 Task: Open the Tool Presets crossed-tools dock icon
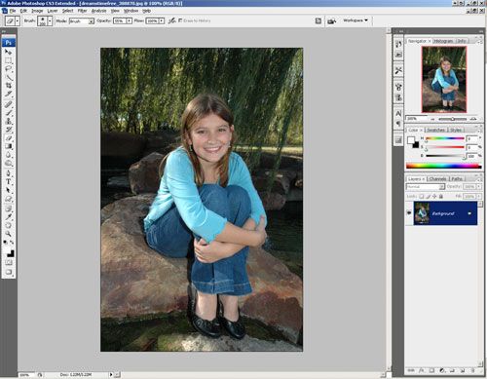point(398,70)
